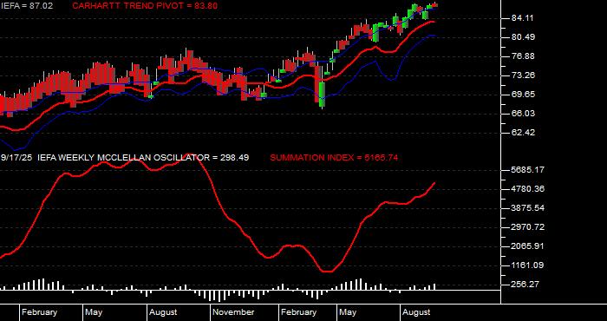Click the 84.11 price axis value

point(523,18)
